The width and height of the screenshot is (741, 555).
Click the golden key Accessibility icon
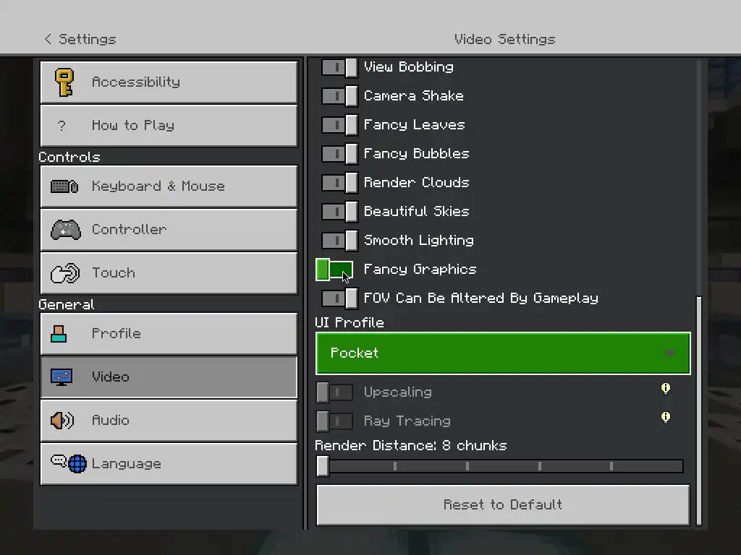tap(64, 82)
